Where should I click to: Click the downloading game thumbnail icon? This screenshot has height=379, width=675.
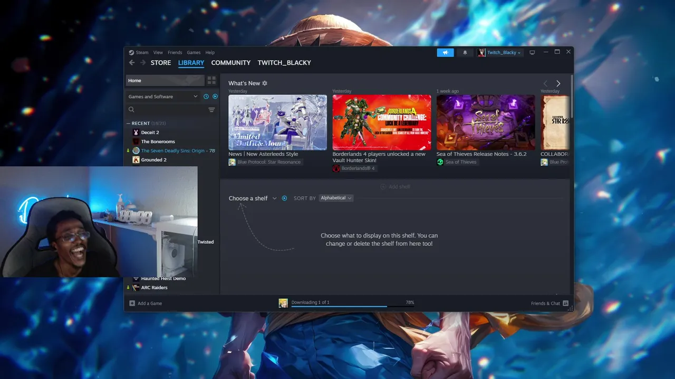[x=283, y=303]
